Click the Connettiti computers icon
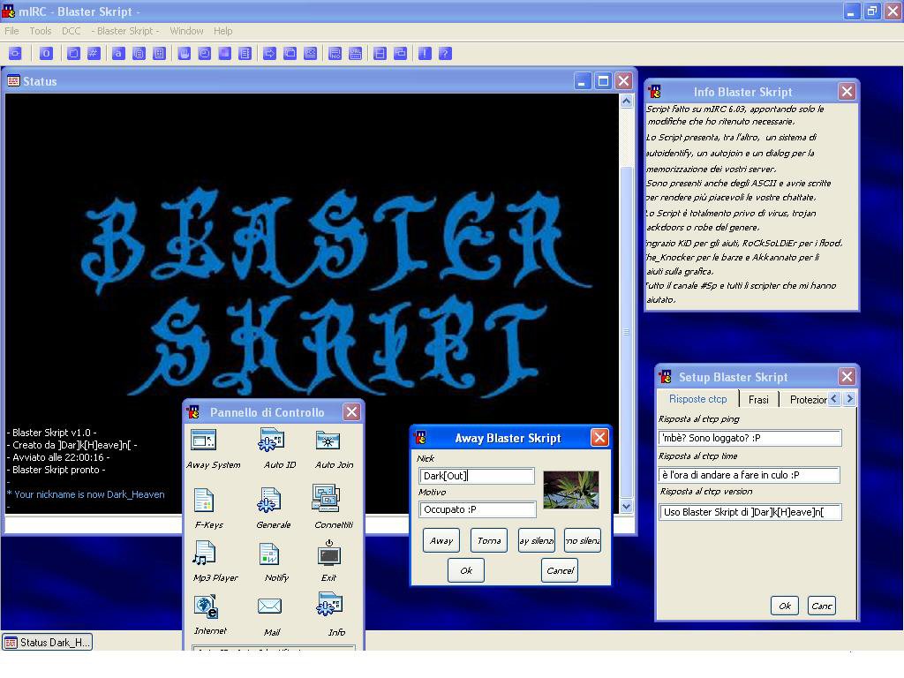 coord(327,500)
